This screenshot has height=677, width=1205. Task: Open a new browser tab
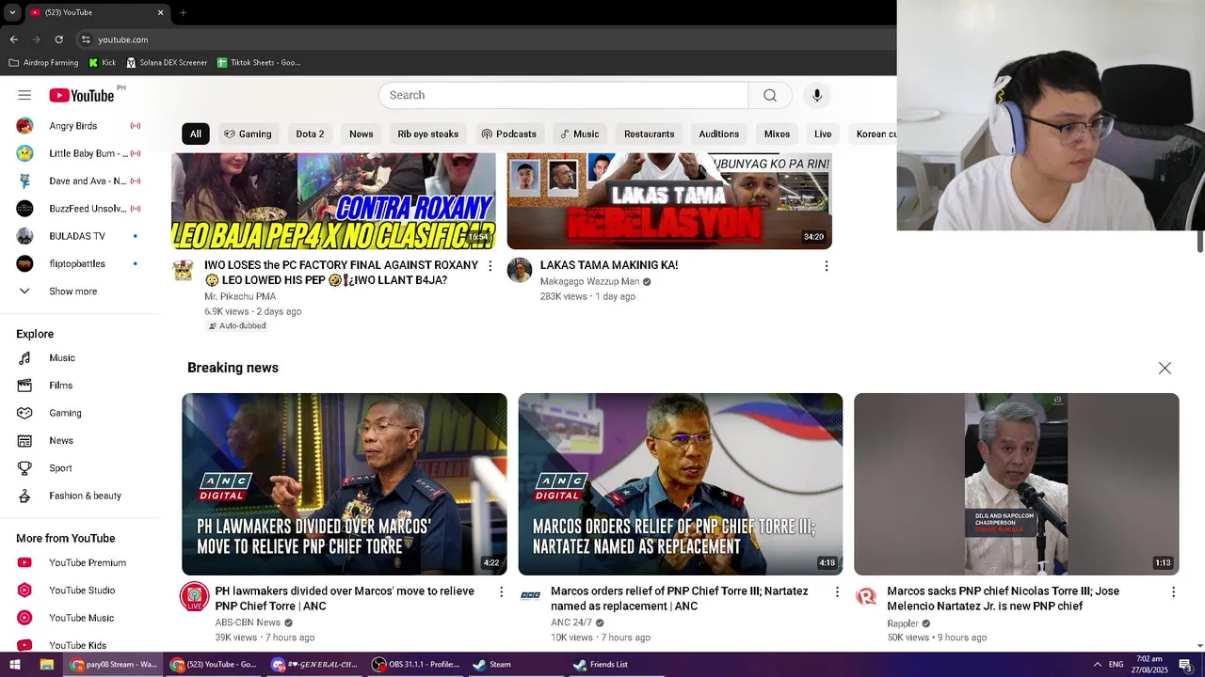[x=183, y=12]
